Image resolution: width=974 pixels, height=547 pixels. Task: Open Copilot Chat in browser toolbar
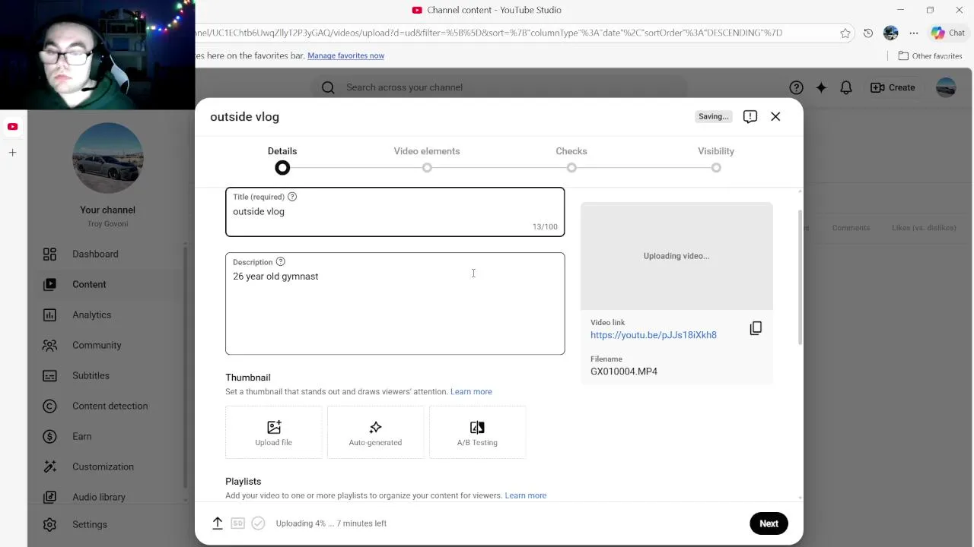[x=948, y=33]
